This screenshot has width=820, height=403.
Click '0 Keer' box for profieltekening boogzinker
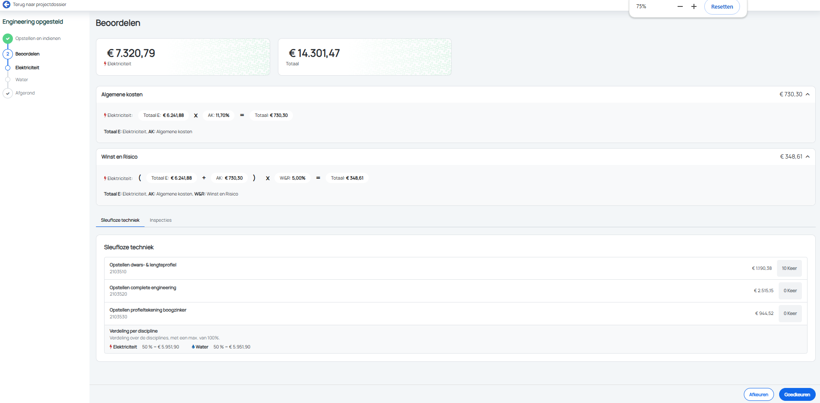coord(790,314)
